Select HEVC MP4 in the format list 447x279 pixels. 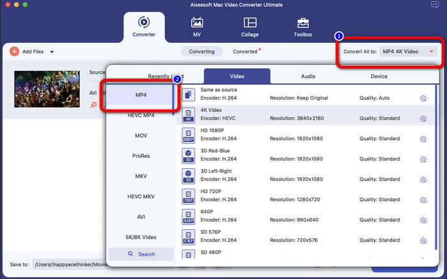pos(141,115)
